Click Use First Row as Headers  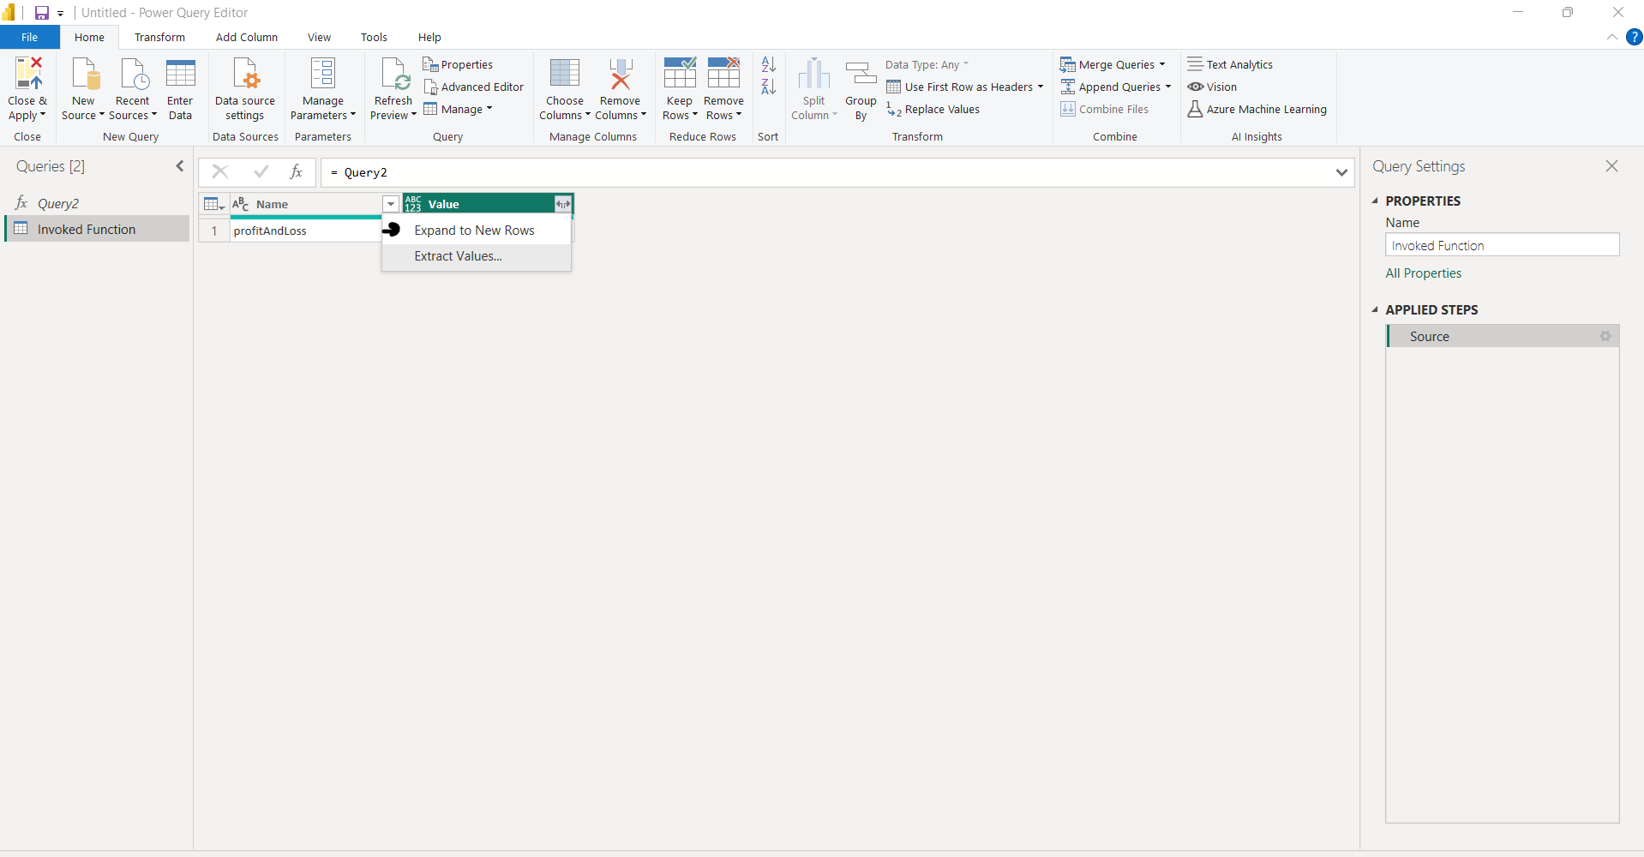tap(965, 87)
